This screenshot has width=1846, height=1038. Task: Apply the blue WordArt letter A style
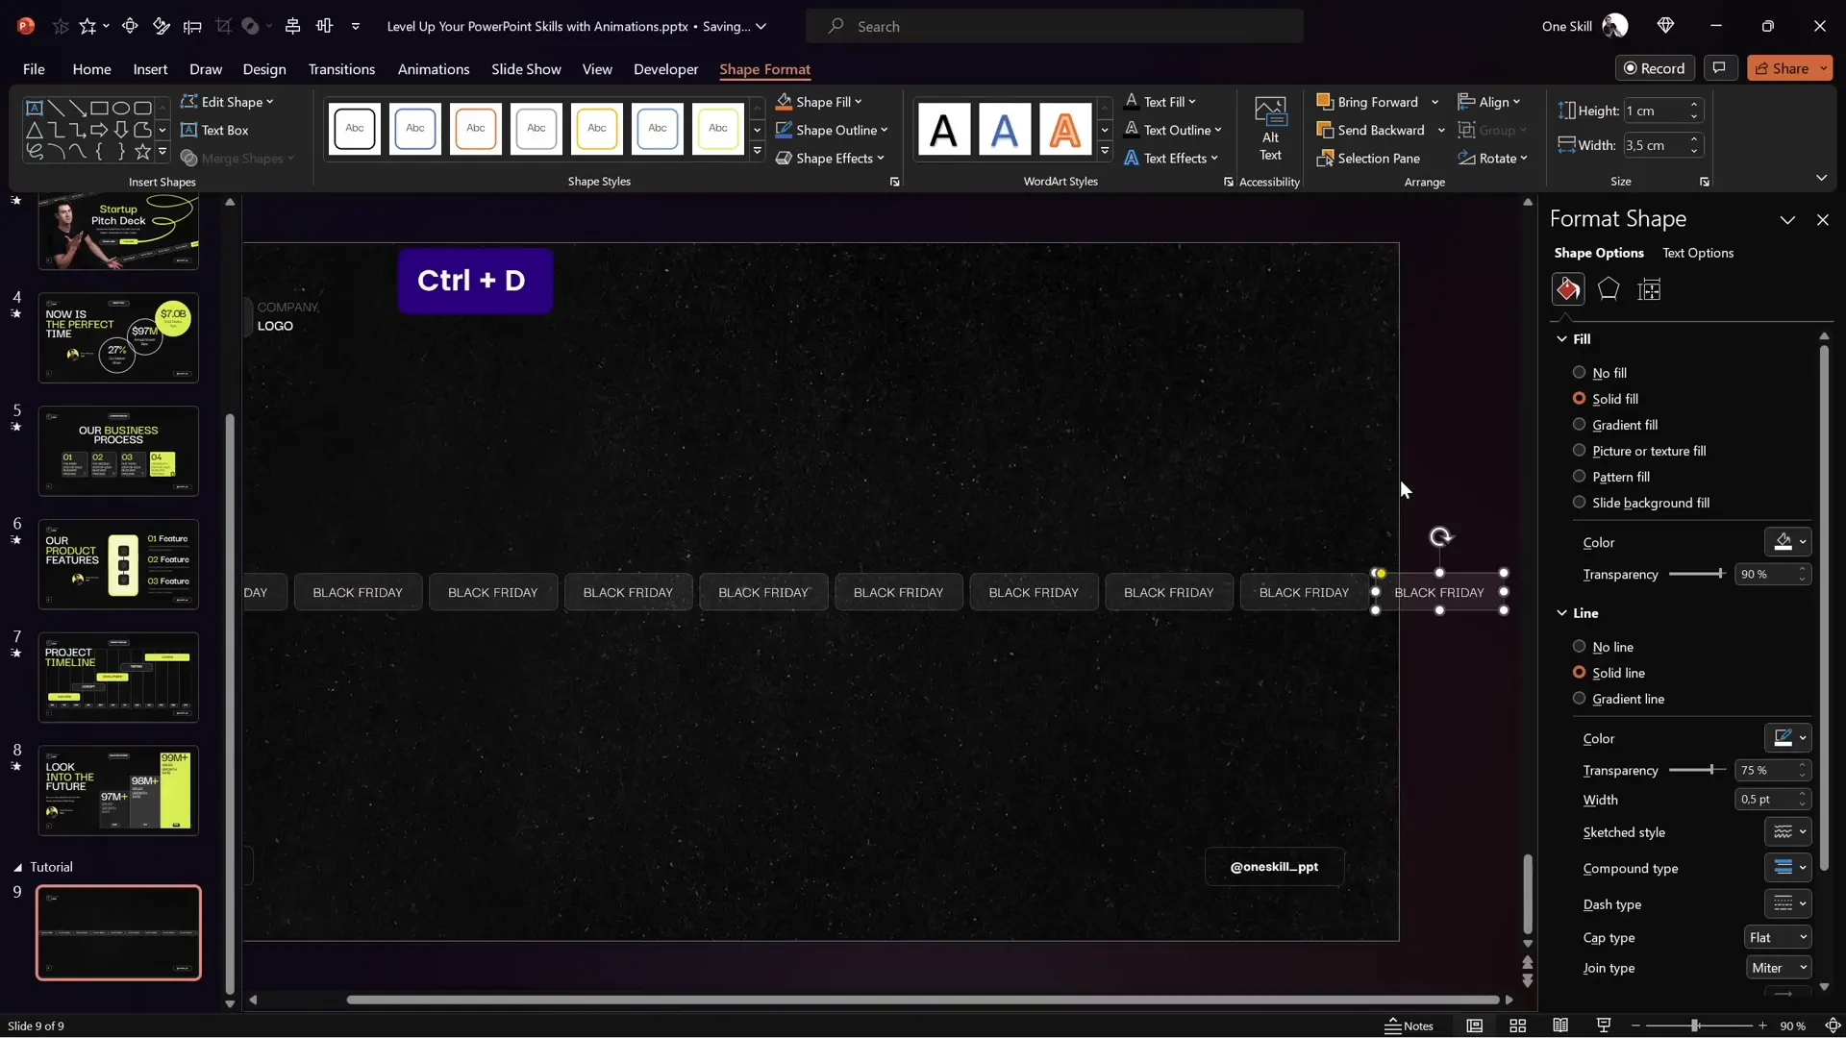[1004, 129]
